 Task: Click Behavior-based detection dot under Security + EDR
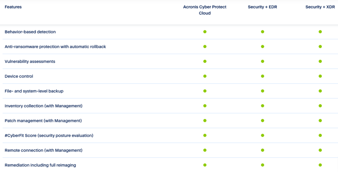point(262,32)
